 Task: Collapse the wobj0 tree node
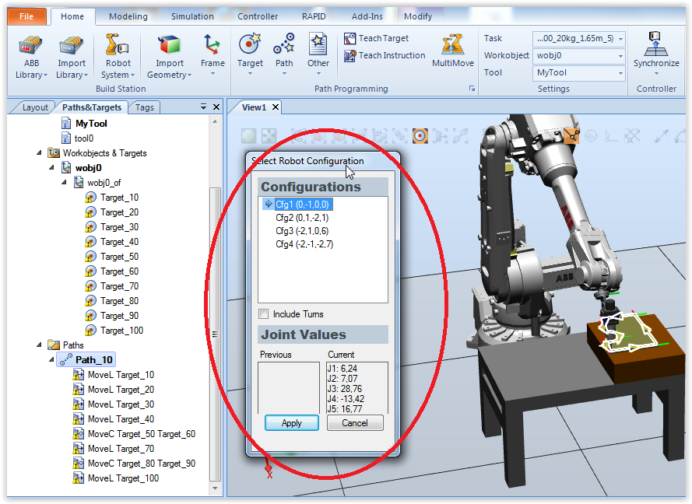click(51, 167)
